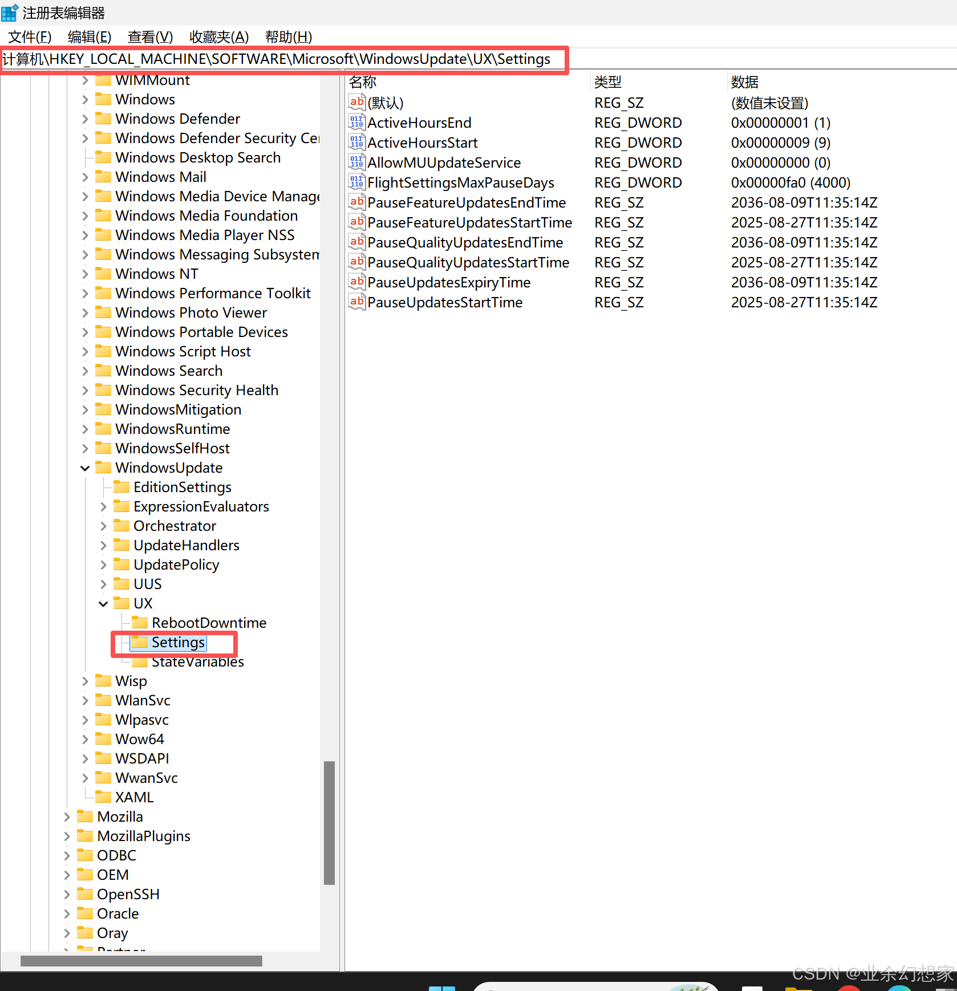This screenshot has width=957, height=991.
Task: Click the PauseQualityUpdatesEndTime string icon
Action: click(x=356, y=242)
